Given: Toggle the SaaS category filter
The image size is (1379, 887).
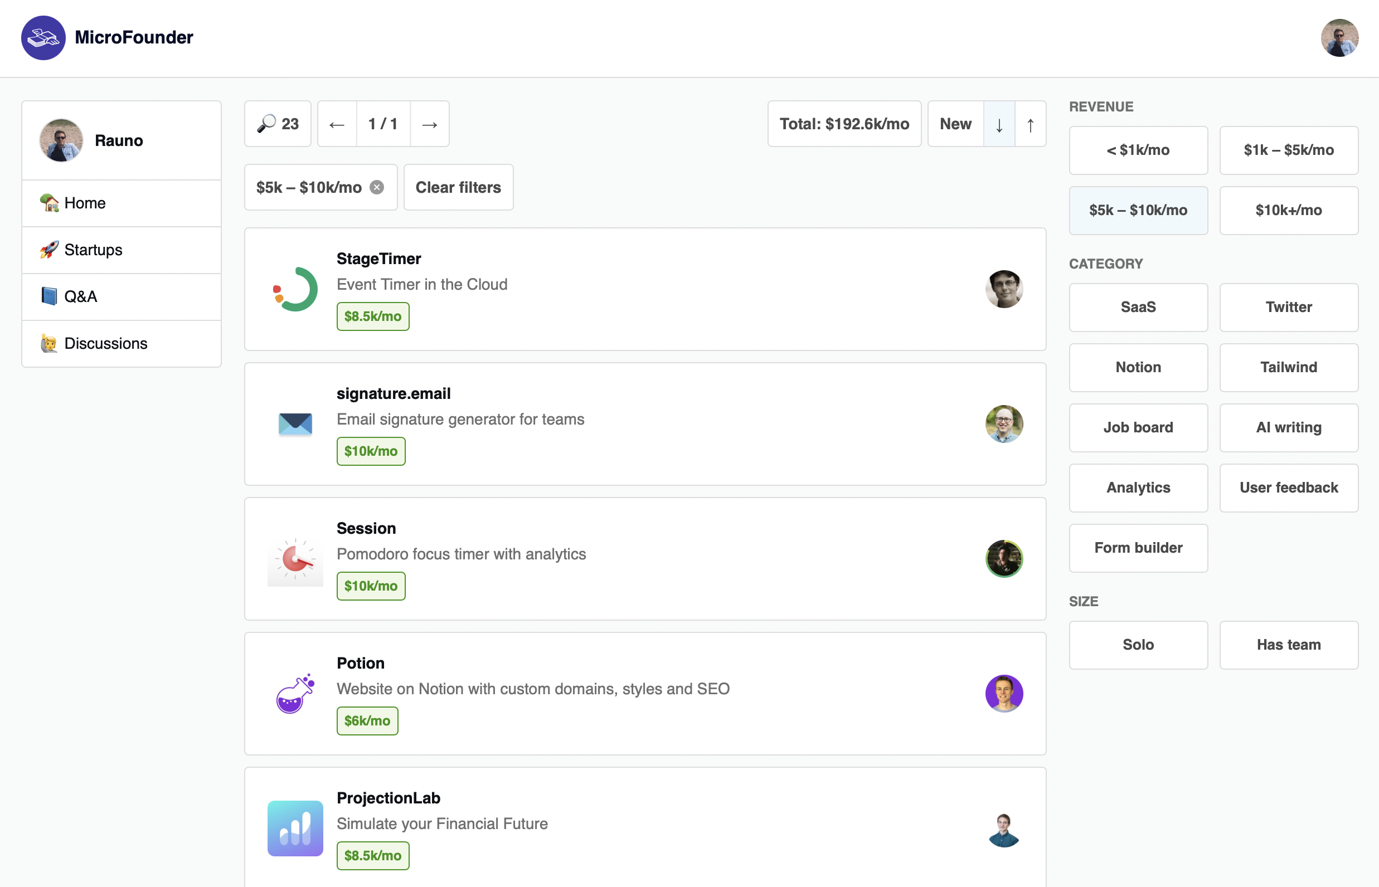Looking at the screenshot, I should click(1138, 307).
